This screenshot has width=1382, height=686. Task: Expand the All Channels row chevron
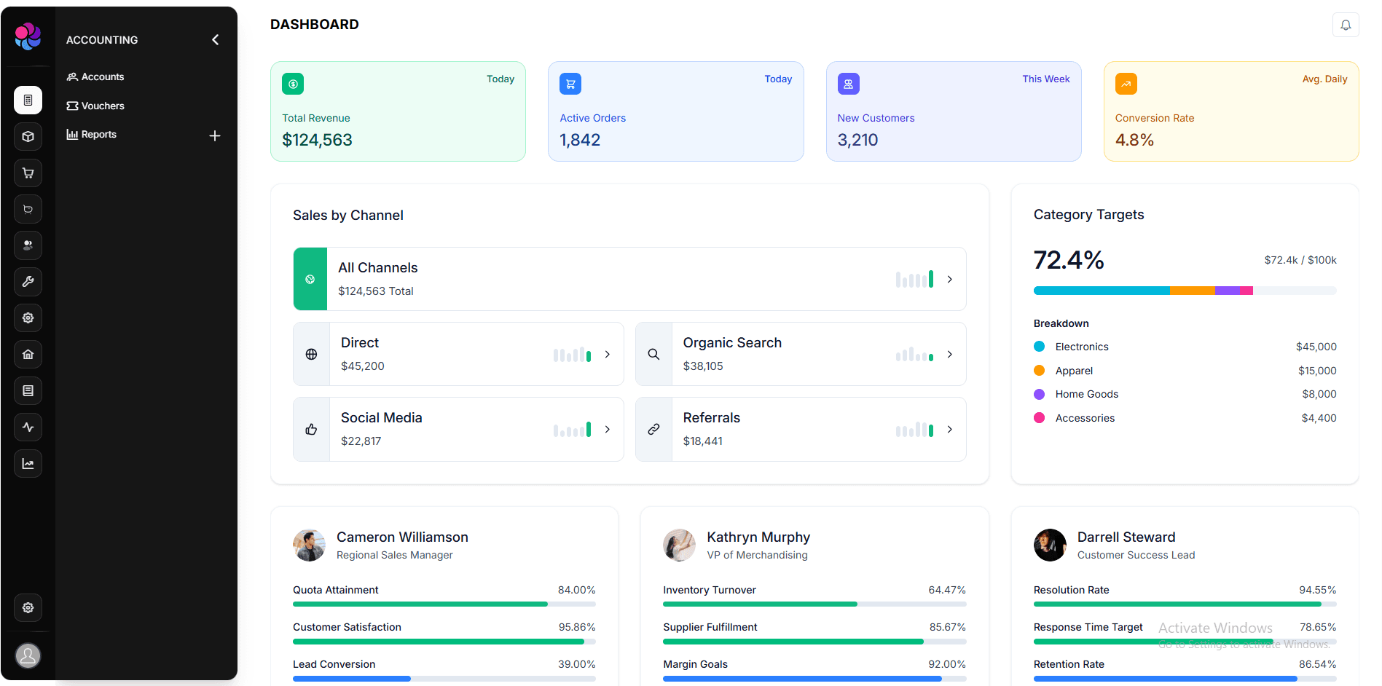pos(949,279)
